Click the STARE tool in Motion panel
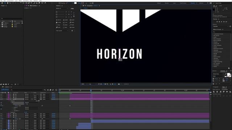This screenshot has height=130, width=232. [x=72, y=27]
